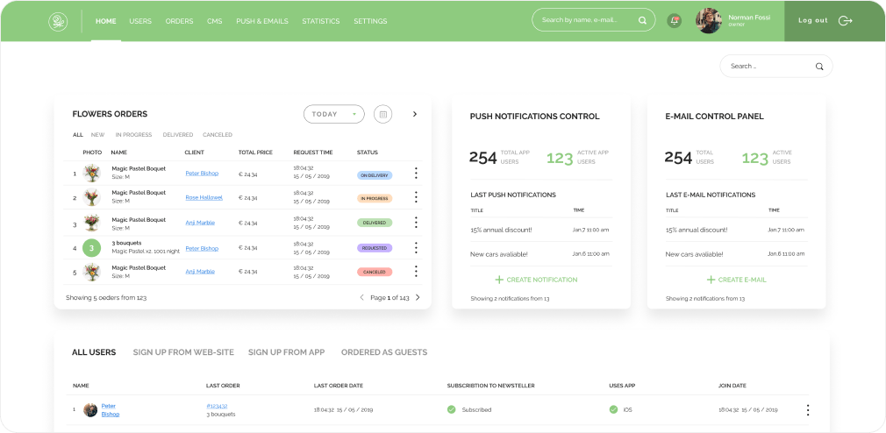886x433 pixels.
Task: Click the calendar icon in Flowers Orders
Action: pyautogui.click(x=382, y=114)
